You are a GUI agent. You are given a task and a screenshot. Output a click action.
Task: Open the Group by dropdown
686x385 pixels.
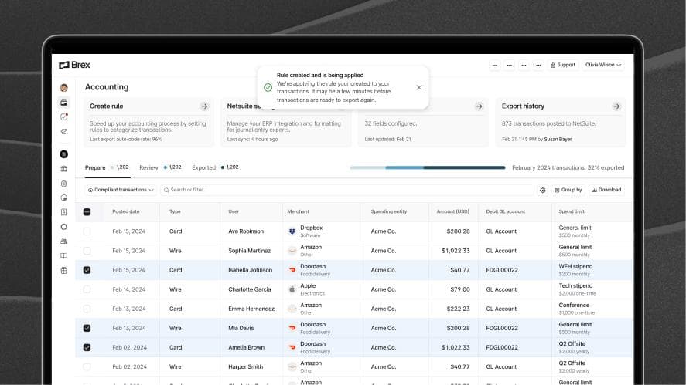(568, 190)
